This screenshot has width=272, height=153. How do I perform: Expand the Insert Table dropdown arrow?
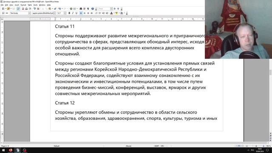[77, 8]
